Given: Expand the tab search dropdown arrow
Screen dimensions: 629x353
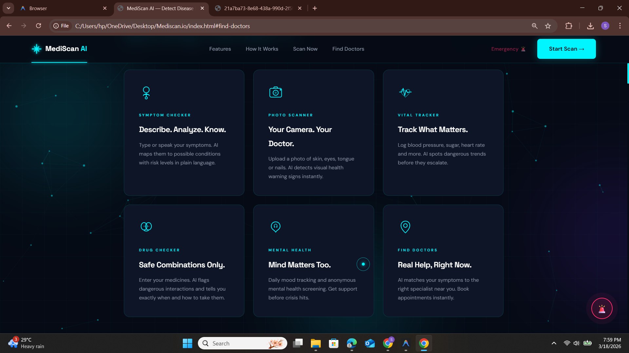Looking at the screenshot, I should (9, 8).
